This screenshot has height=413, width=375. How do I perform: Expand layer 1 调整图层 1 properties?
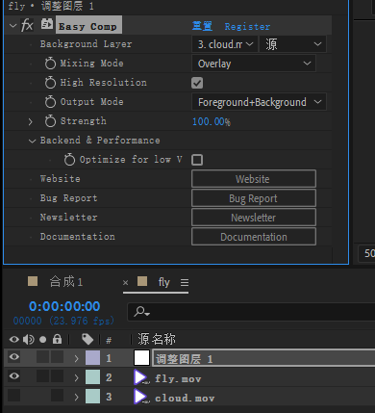coord(76,358)
